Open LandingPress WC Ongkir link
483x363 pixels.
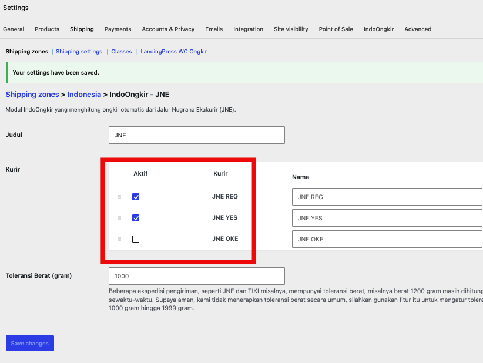(x=174, y=52)
